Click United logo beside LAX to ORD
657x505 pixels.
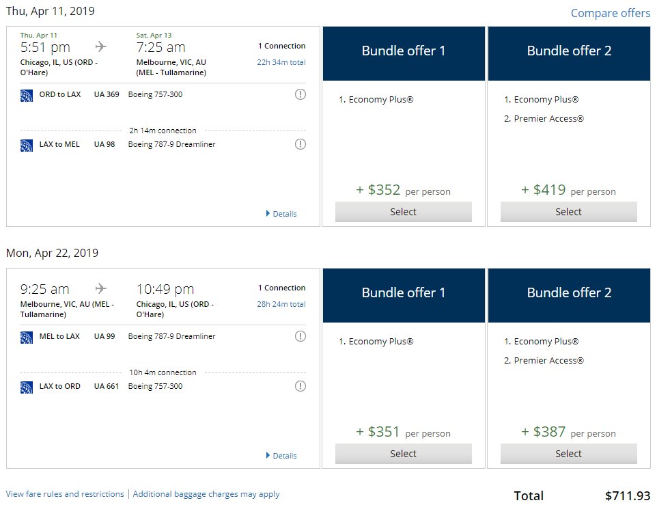pos(27,387)
